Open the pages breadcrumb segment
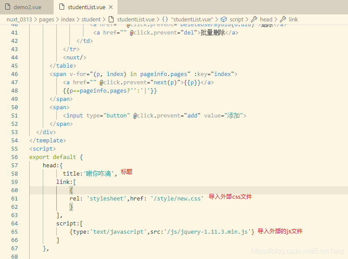Viewport: 348px width, 259px height. pyautogui.click(x=46, y=20)
